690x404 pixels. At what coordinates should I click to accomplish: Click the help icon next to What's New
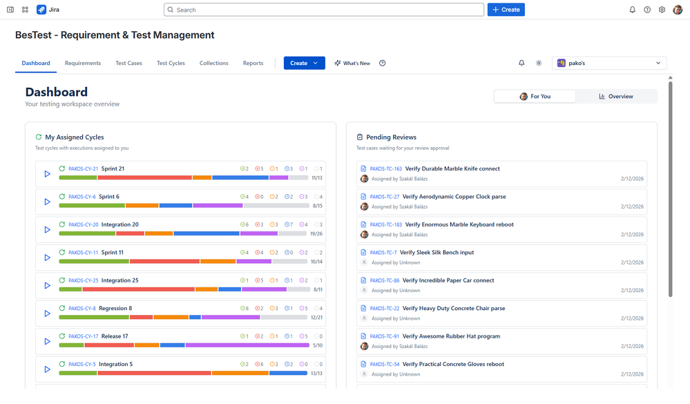point(383,63)
